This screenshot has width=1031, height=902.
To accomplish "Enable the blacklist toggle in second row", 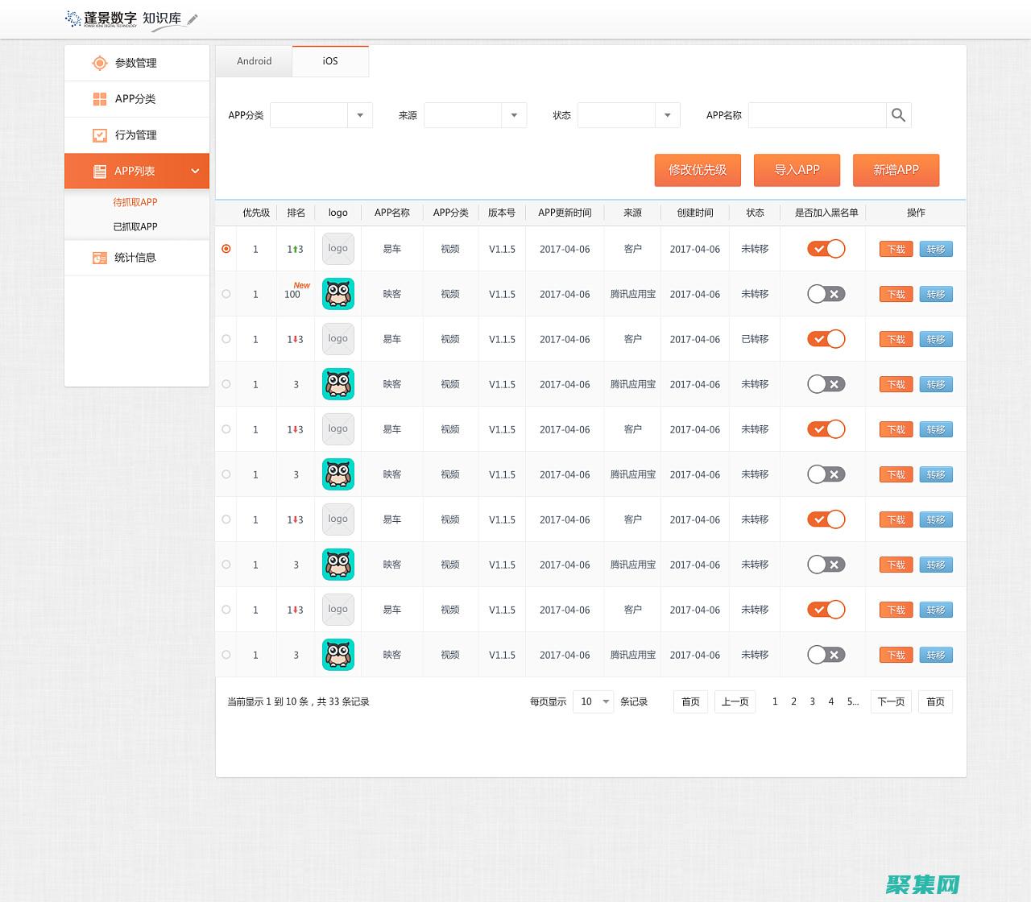I will pyautogui.click(x=826, y=294).
